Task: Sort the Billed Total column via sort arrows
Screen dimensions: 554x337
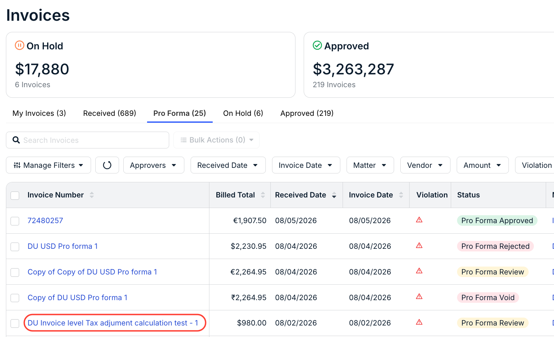Action: (263, 195)
